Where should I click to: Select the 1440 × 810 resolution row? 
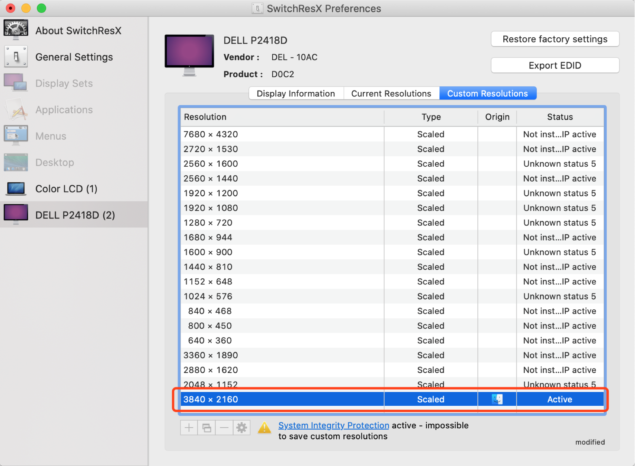[x=392, y=267]
